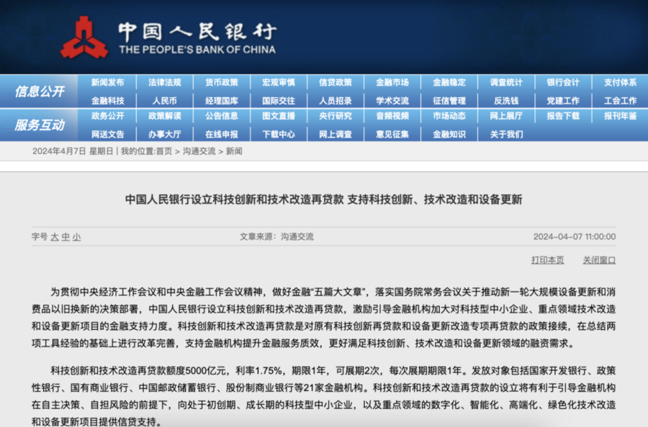Open the 新闻发布 navigation menu

click(108, 81)
